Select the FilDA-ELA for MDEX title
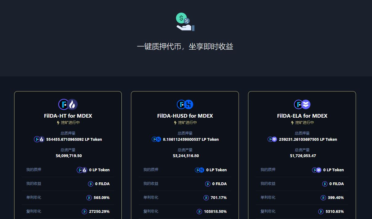The width and height of the screenshot is (372, 219). (x=302, y=116)
